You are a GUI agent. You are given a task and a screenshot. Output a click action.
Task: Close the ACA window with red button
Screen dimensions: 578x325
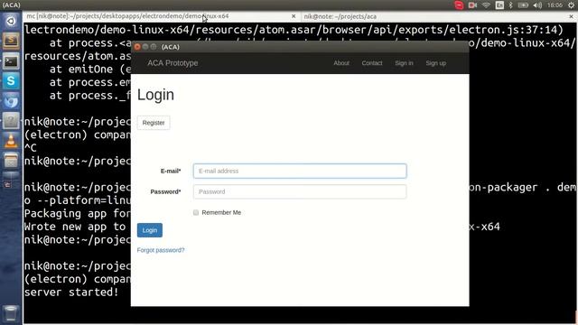(137, 47)
